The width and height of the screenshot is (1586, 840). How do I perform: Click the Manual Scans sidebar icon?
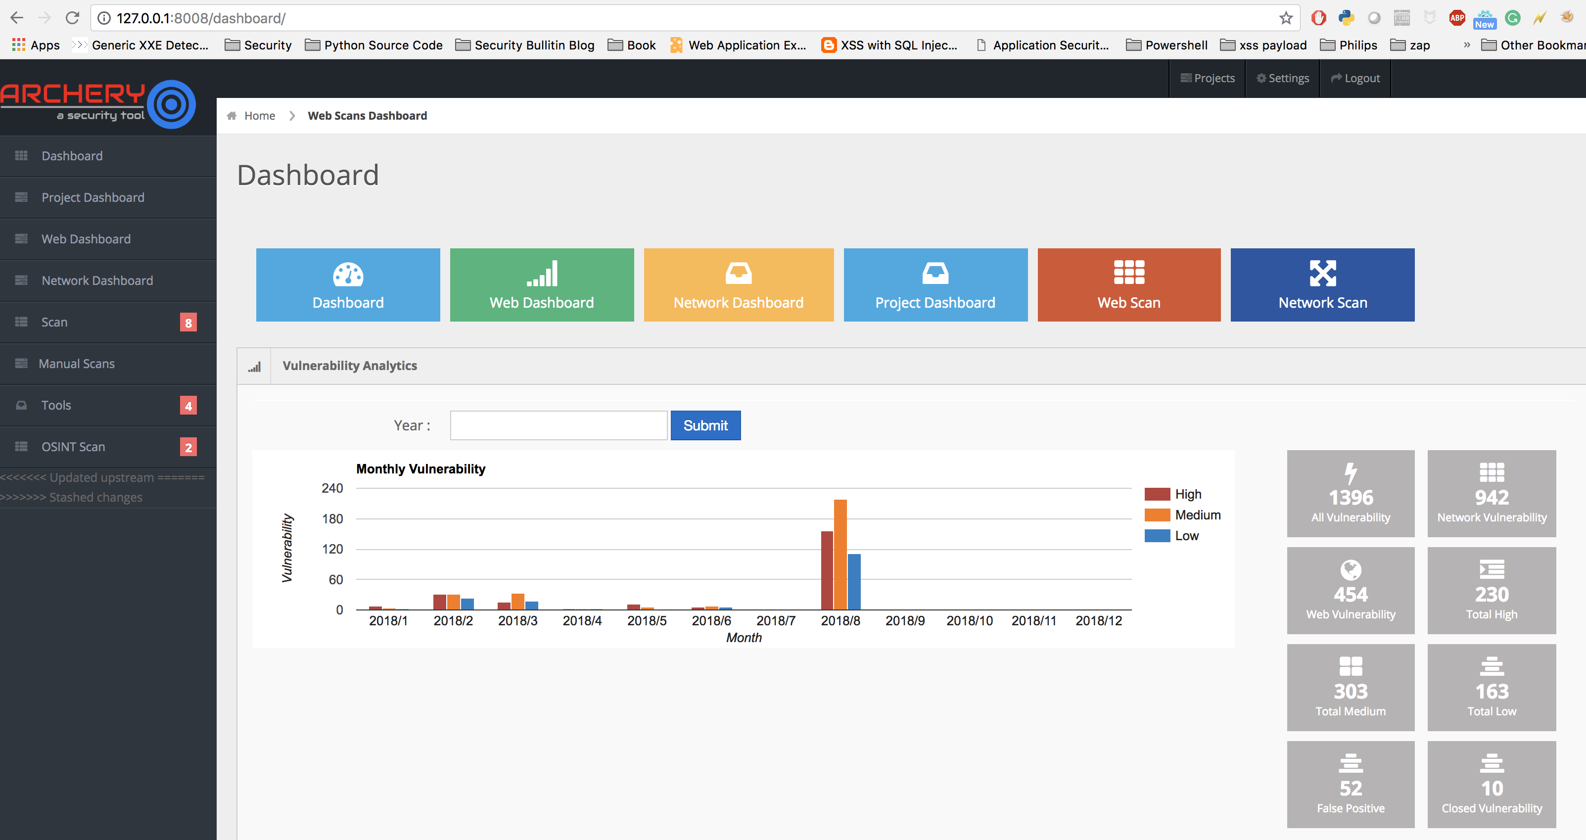pyautogui.click(x=22, y=363)
